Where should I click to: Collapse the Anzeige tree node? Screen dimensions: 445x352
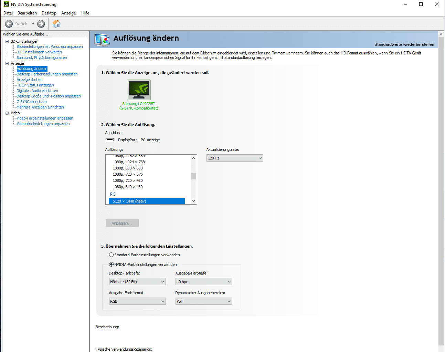click(x=7, y=63)
